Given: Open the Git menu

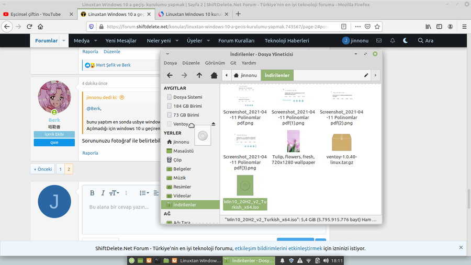Looking at the screenshot, I should pos(233,63).
